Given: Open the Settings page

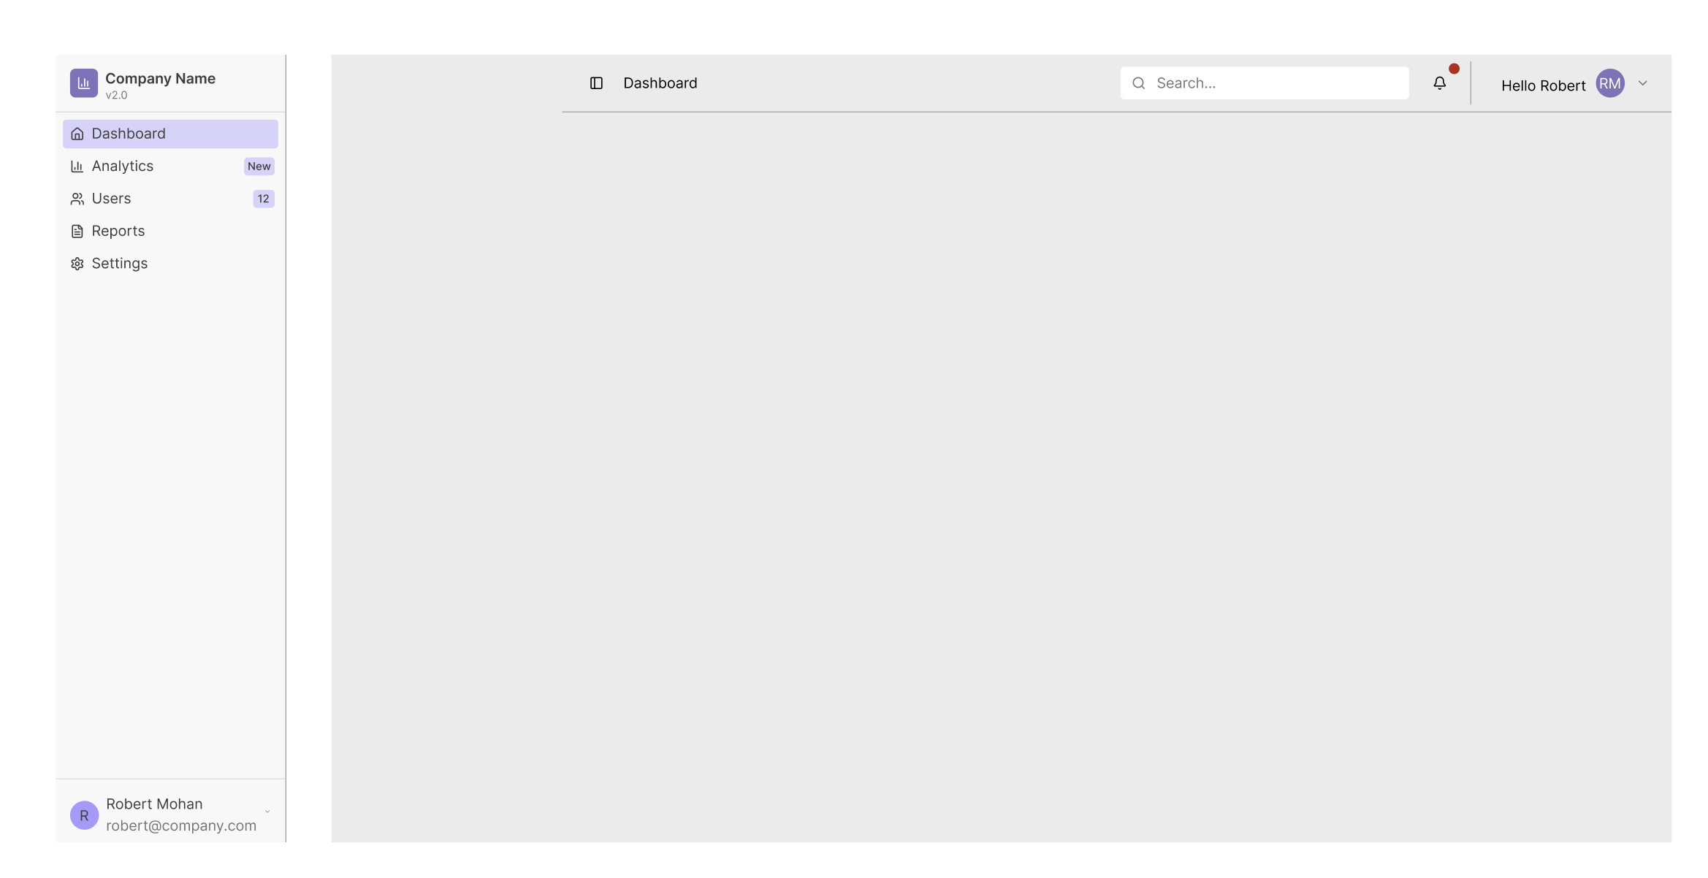Looking at the screenshot, I should point(120,264).
